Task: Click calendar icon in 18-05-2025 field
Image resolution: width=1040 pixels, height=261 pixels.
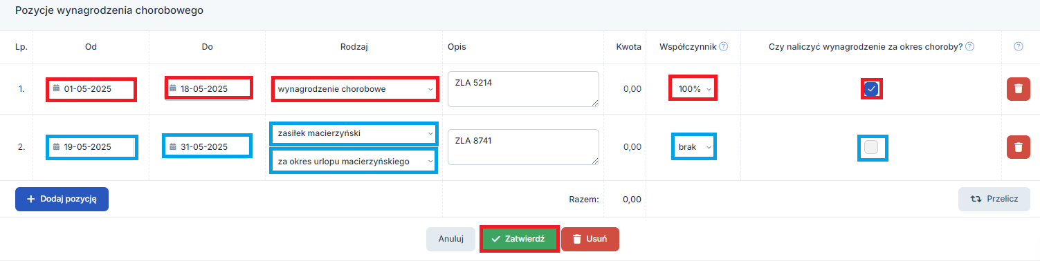Action: click(x=173, y=89)
